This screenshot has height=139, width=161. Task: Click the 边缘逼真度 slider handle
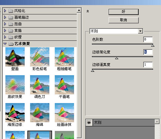[92, 70]
